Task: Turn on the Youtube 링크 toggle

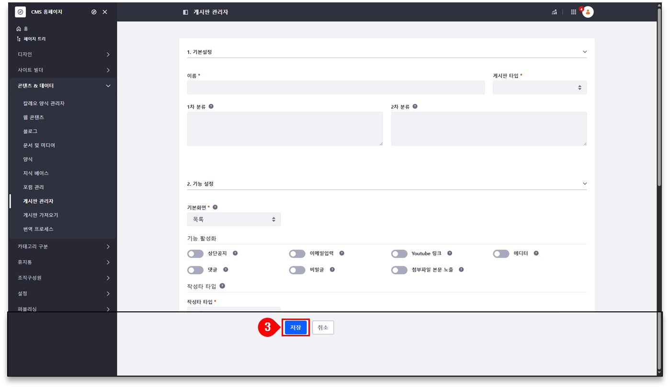Action: point(399,254)
